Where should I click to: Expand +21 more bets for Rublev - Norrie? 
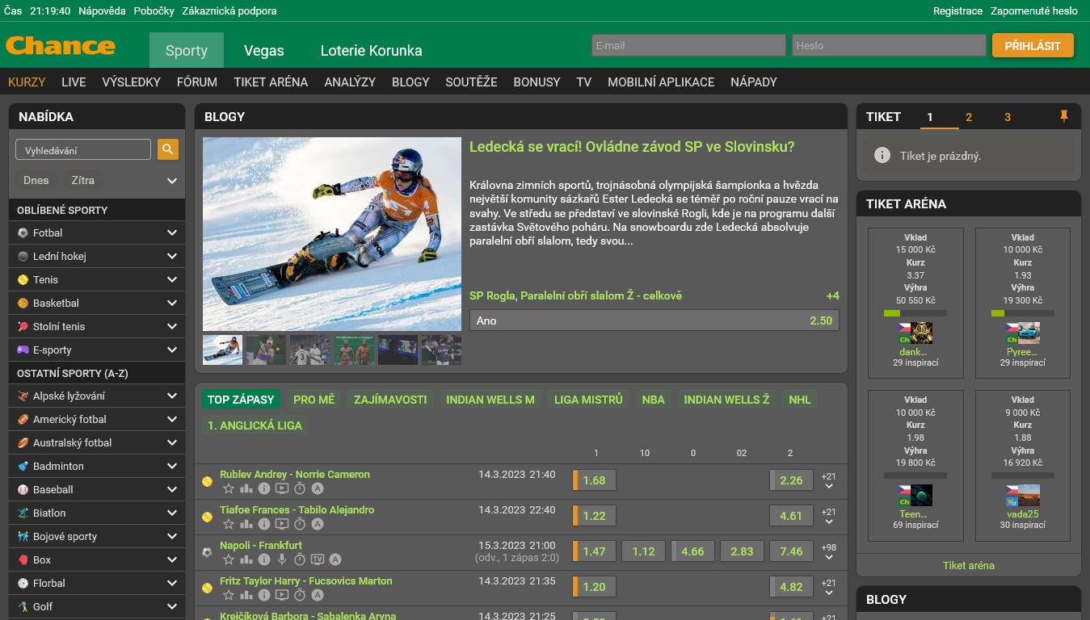click(x=828, y=481)
